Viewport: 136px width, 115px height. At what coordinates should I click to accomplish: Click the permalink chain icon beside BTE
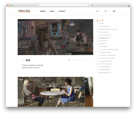(23, 60)
